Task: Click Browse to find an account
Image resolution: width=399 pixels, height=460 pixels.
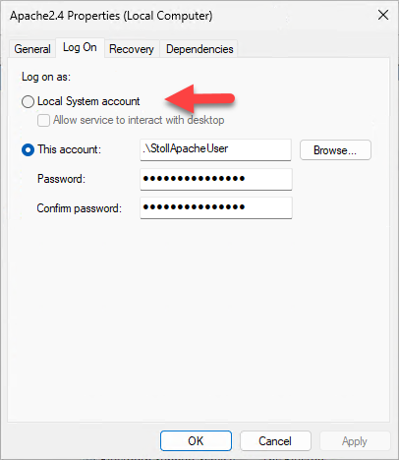Action: (x=335, y=150)
